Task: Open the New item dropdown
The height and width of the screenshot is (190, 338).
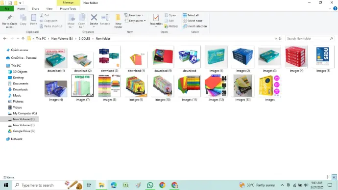Action: 134,15
